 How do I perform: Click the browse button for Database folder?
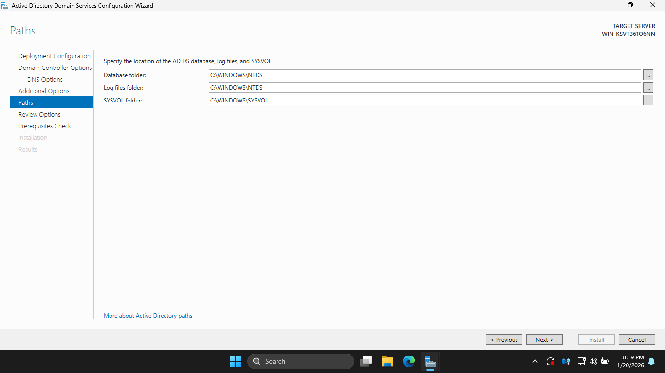[648, 75]
